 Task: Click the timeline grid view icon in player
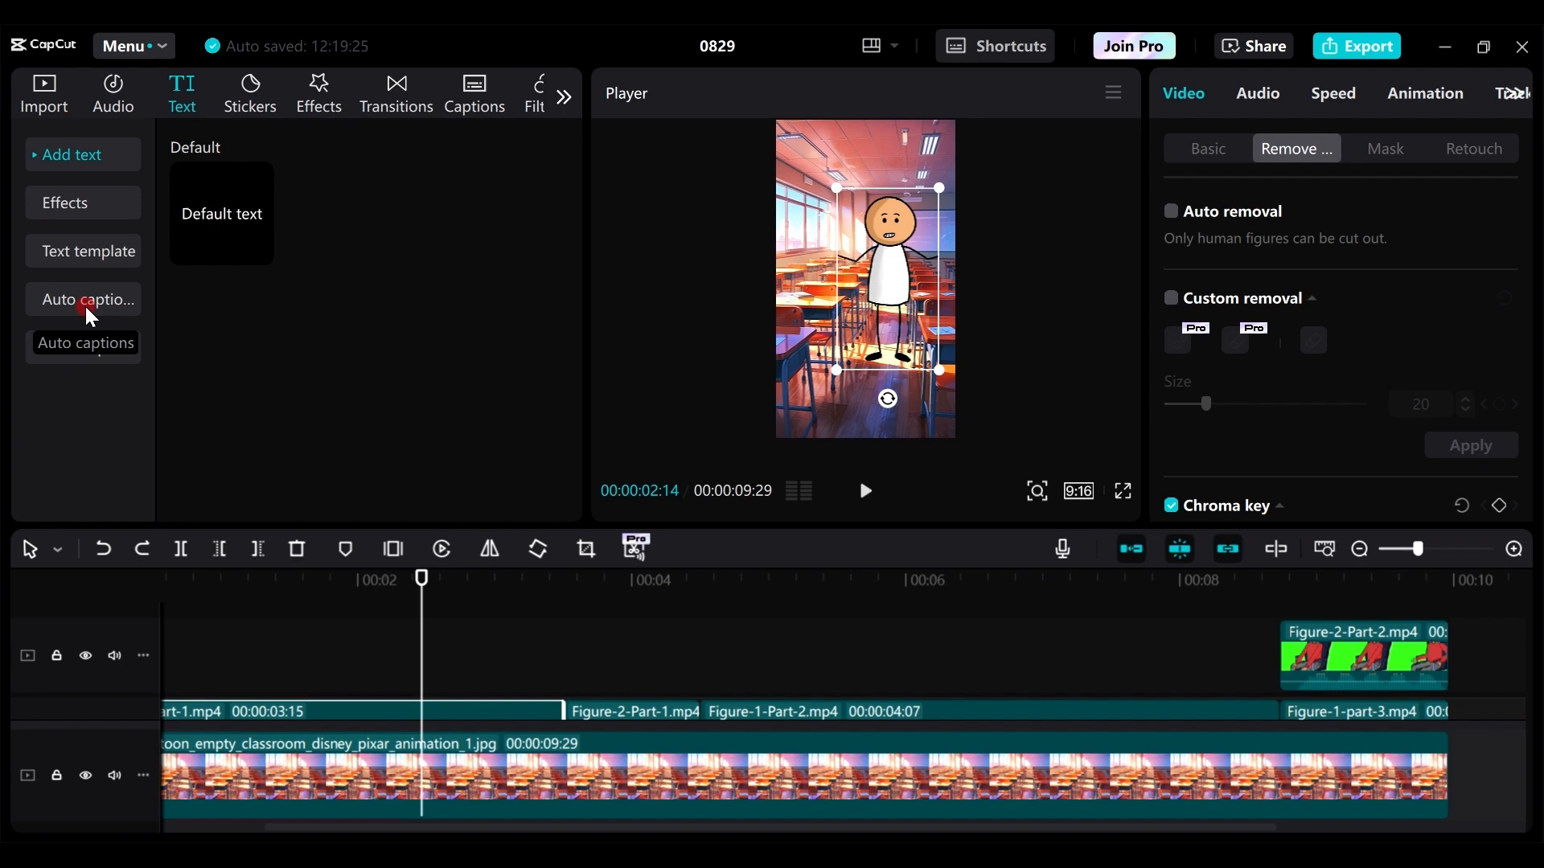click(799, 491)
